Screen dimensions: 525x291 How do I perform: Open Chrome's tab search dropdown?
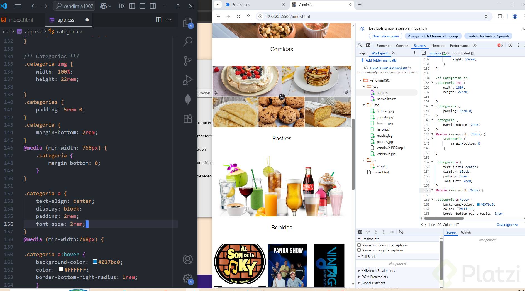pyautogui.click(x=218, y=4)
